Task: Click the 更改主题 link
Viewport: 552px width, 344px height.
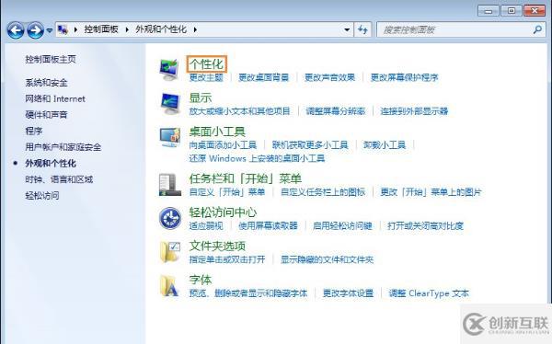Action: click(x=206, y=77)
